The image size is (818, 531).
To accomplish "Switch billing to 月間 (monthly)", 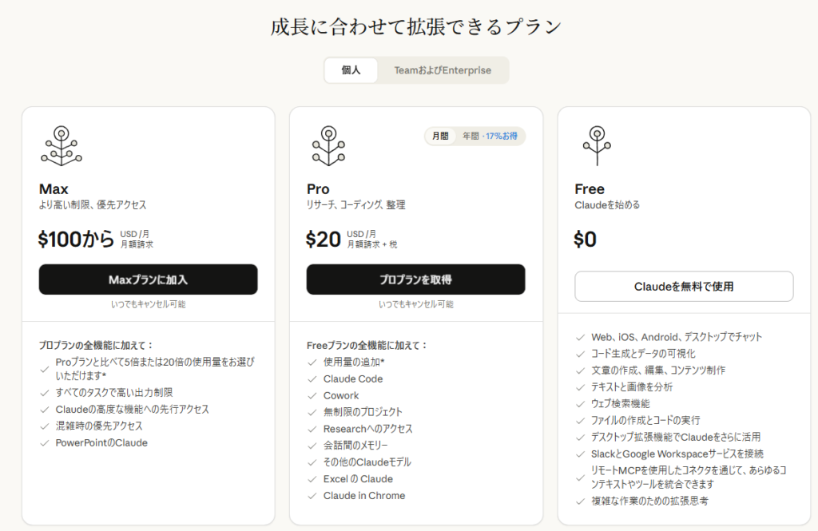I will 440,137.
